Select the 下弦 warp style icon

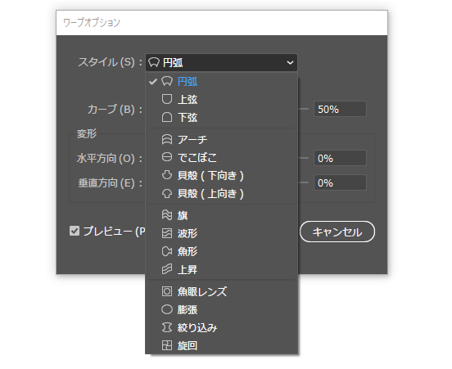pyautogui.click(x=166, y=117)
